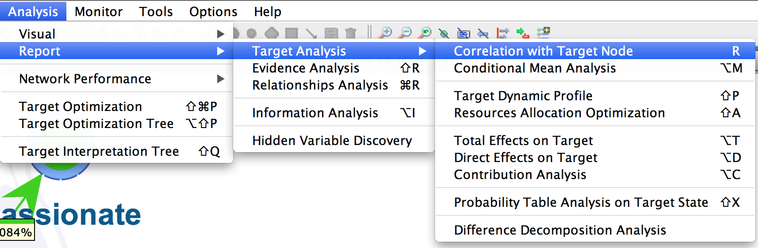Screen dimensions: 758x248
Task: Click the crossed-out green node icon
Action: tap(444, 33)
